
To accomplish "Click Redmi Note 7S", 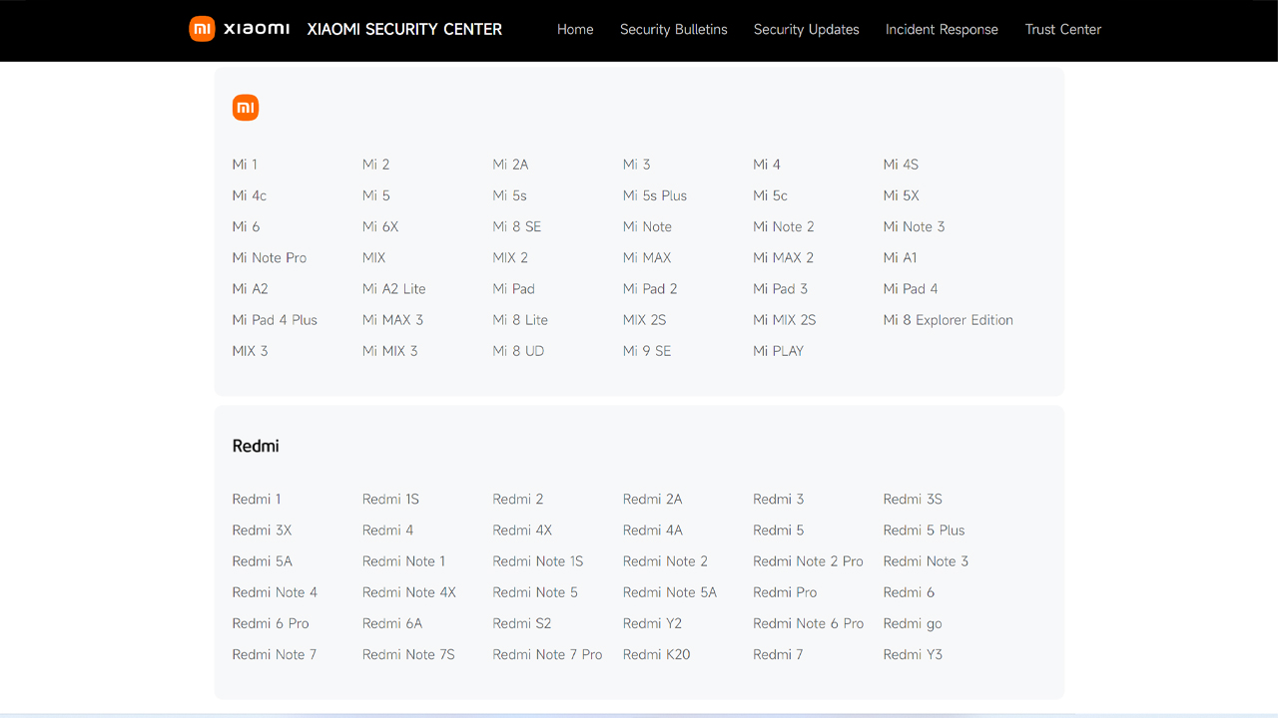I will (x=408, y=653).
